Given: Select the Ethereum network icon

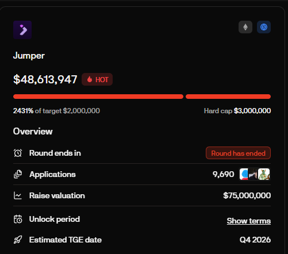Looking at the screenshot, I should pos(245,27).
